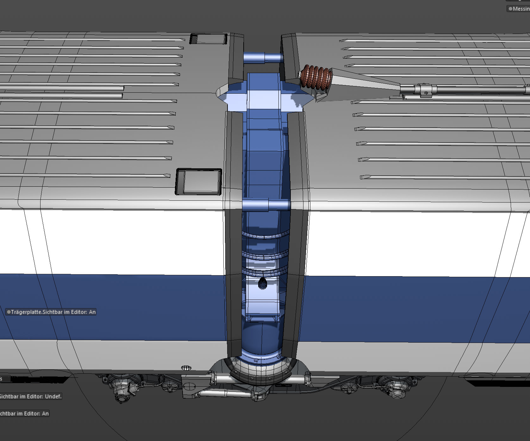Click the black spiral object inside gangway

pos(263,283)
